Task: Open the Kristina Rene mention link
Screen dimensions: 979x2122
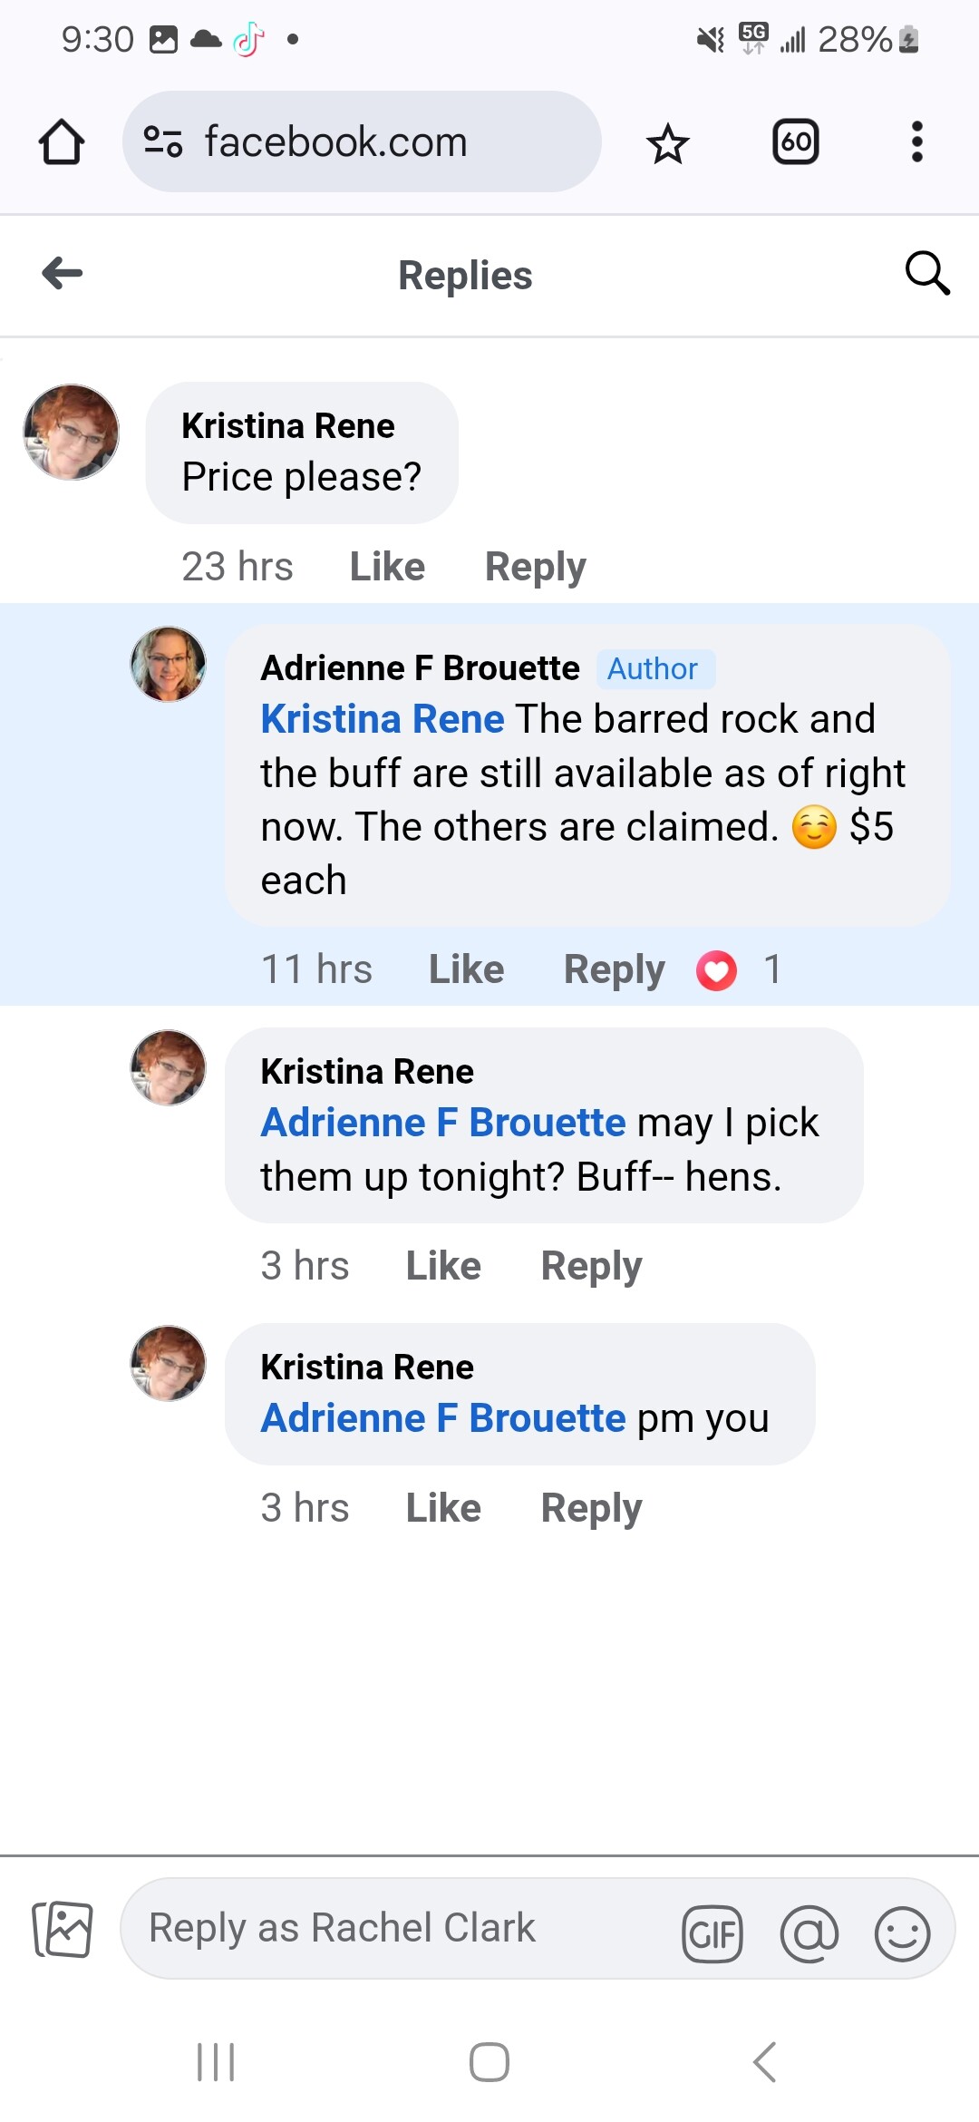Action: pyautogui.click(x=382, y=719)
